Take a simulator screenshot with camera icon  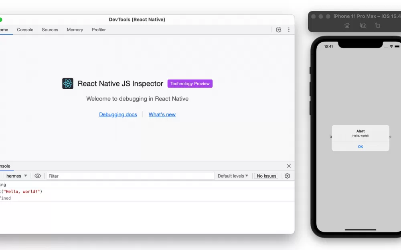tap(363, 25)
